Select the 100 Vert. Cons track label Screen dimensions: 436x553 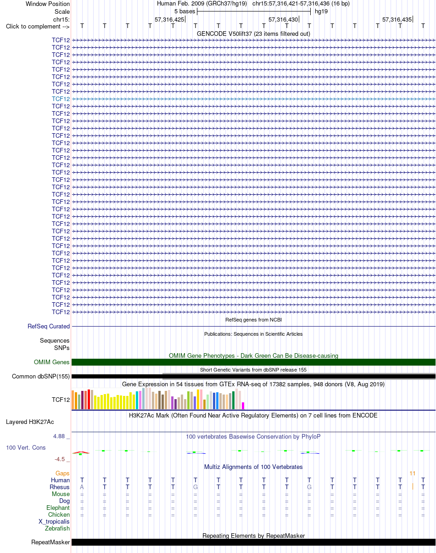[26, 447]
